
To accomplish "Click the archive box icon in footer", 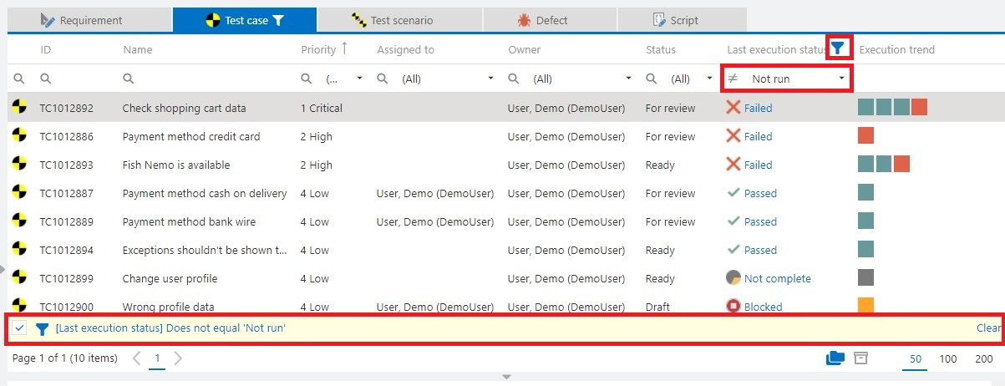I will [x=861, y=358].
